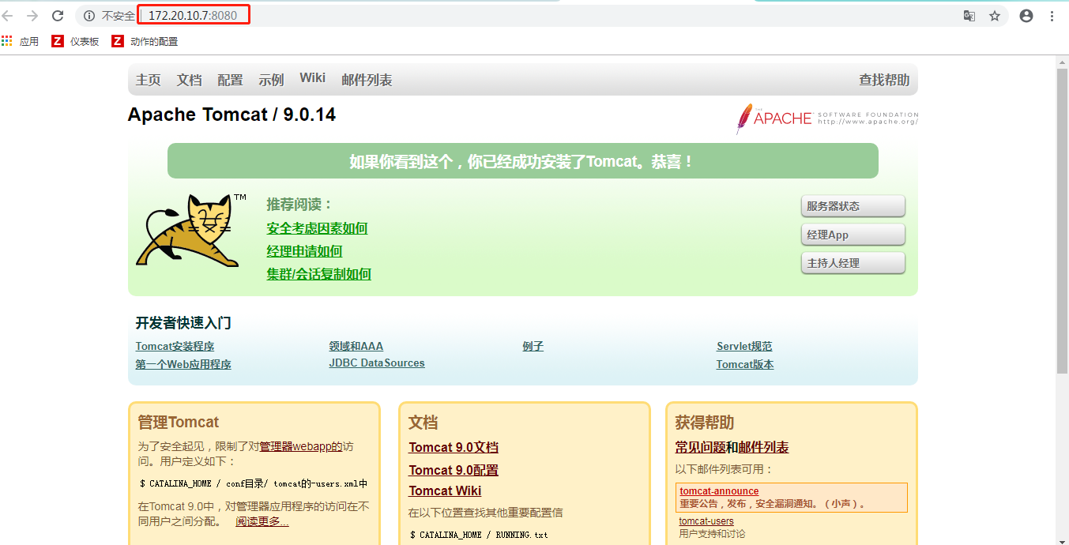Click the page vertical scrollbar thumb

coord(1062,221)
